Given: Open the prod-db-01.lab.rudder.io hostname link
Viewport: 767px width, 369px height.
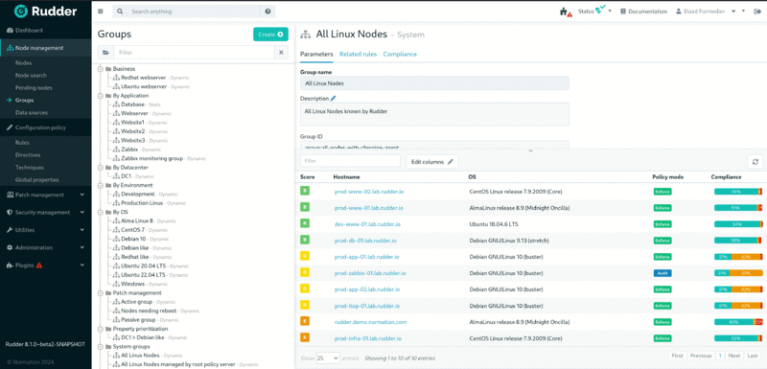Looking at the screenshot, I should [365, 241].
